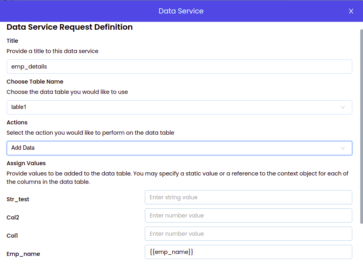Click the Add Data dropdown chevron icon
Screen dimensions: 363x265
(x=343, y=148)
